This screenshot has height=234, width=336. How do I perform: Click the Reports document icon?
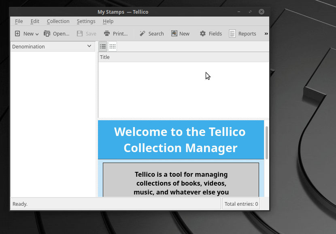coord(232,33)
